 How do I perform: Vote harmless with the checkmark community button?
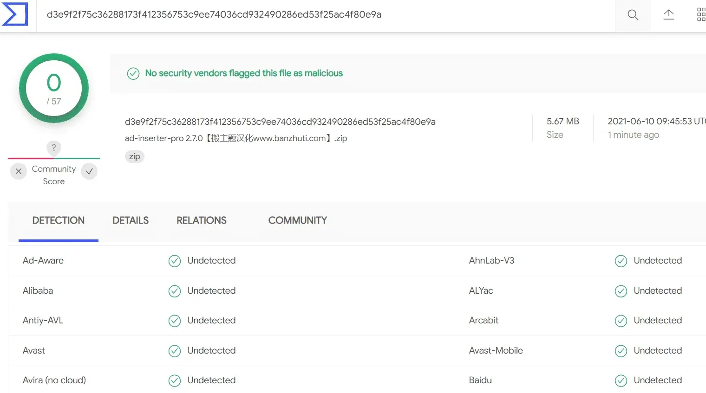tap(89, 171)
